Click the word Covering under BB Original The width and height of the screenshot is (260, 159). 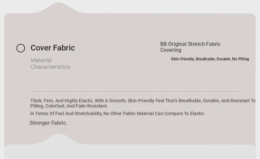(170, 50)
